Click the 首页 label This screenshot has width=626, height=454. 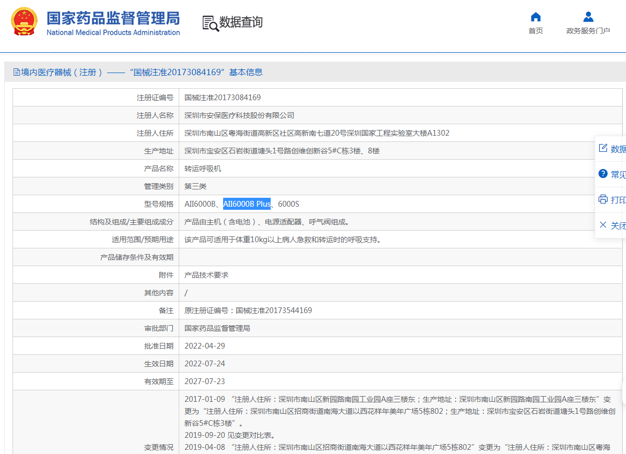click(536, 31)
